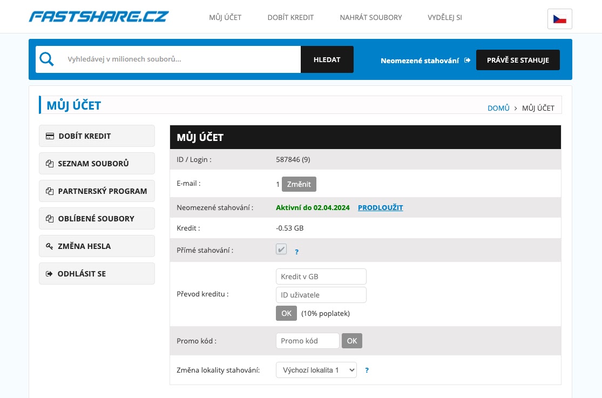Click the files icon beside Seznam souborů
This screenshot has width=602, height=398.
50,164
